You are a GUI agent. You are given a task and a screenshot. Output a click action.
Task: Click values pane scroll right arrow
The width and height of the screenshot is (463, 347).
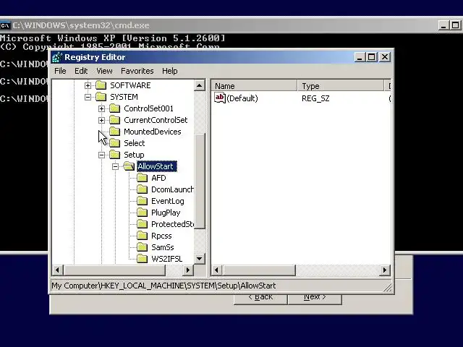coord(384,270)
